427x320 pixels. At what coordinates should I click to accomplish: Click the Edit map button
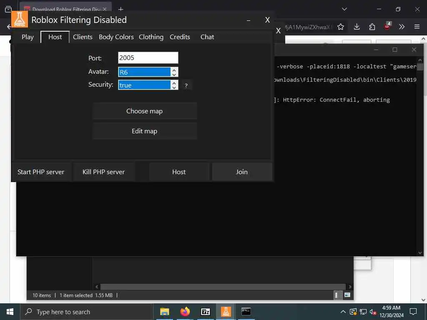pos(144,131)
